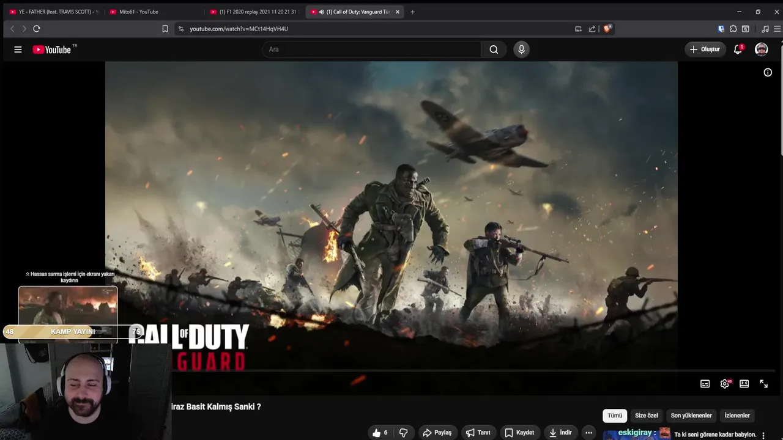Click the install app icon
This screenshot has height=440, width=783.
pyautogui.click(x=578, y=29)
